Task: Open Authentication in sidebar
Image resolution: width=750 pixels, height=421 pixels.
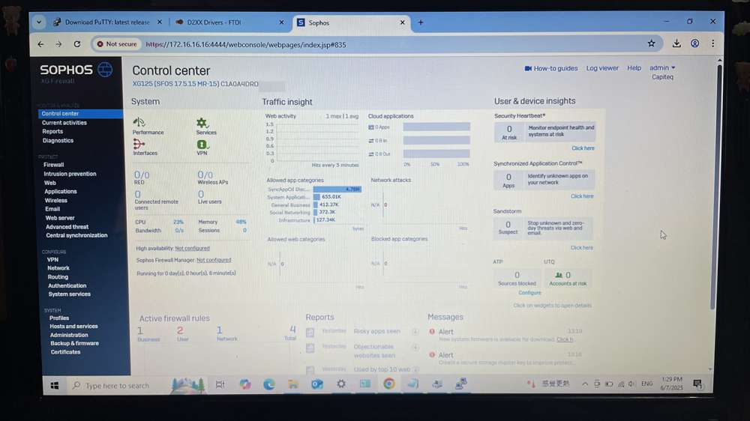Action: (67, 285)
